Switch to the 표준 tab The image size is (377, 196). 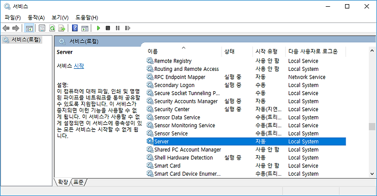point(79,182)
